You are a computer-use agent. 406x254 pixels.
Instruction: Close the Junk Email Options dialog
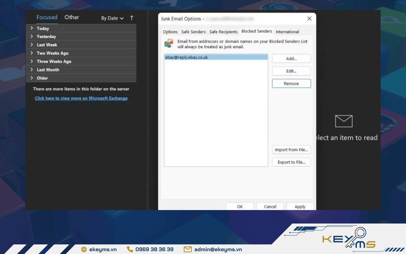[309, 19]
